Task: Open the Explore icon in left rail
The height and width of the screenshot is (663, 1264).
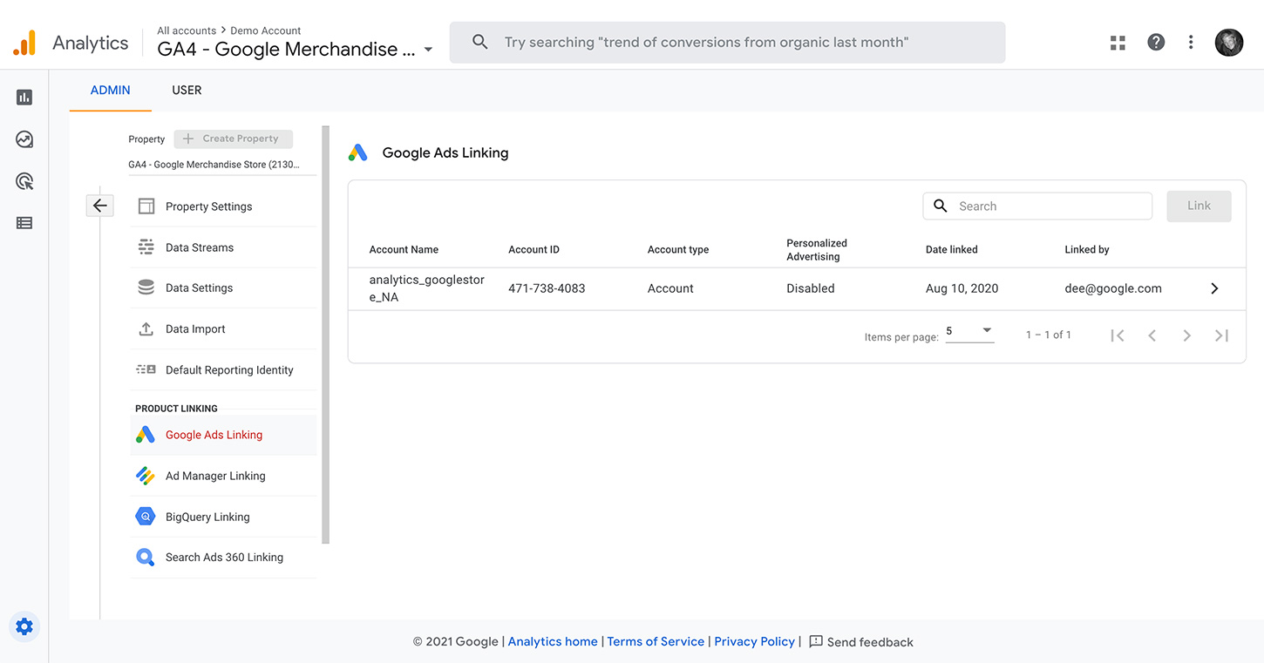Action: tap(24, 139)
